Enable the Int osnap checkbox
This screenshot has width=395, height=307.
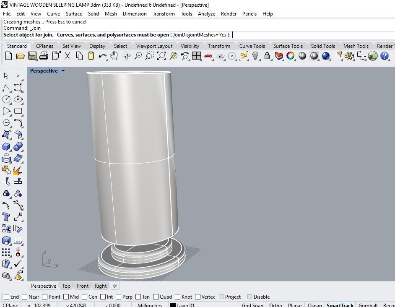coord(103,297)
